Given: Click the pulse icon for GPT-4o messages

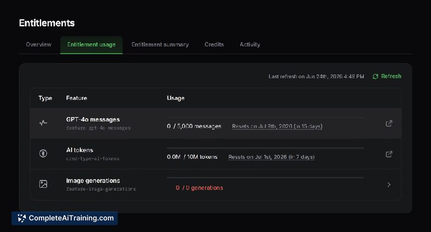Looking at the screenshot, I should pyautogui.click(x=43, y=123).
